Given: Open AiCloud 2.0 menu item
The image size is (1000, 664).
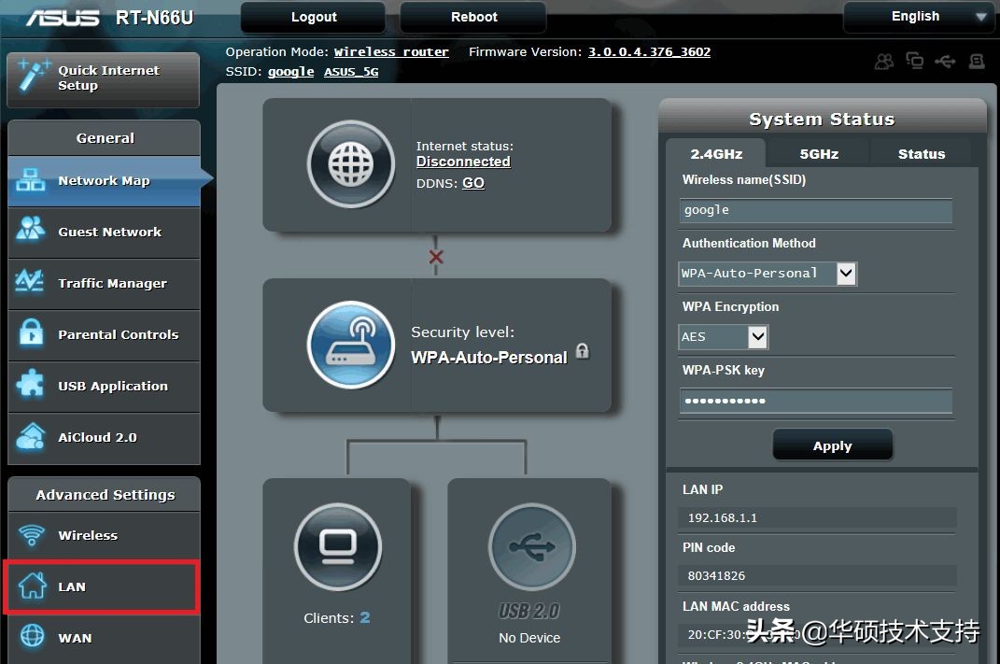Looking at the screenshot, I should tap(104, 438).
